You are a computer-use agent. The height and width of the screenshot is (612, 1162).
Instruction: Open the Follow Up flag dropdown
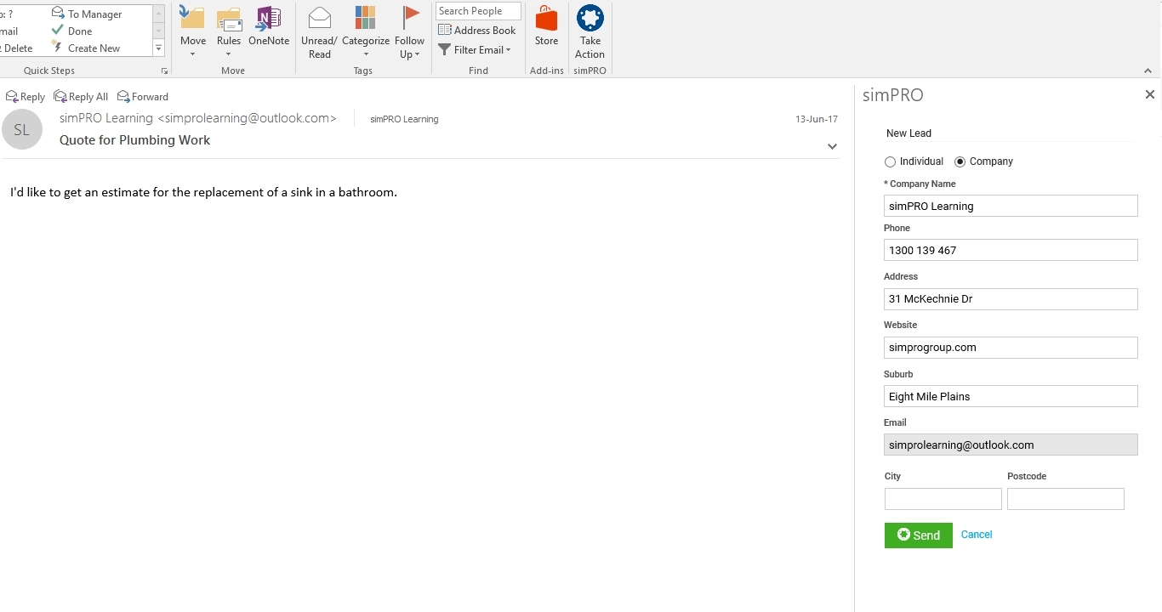(409, 34)
